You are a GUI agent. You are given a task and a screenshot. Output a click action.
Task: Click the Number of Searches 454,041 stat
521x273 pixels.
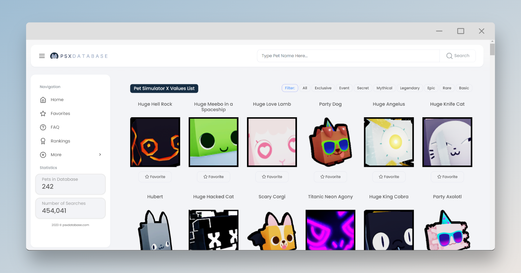[70, 208]
